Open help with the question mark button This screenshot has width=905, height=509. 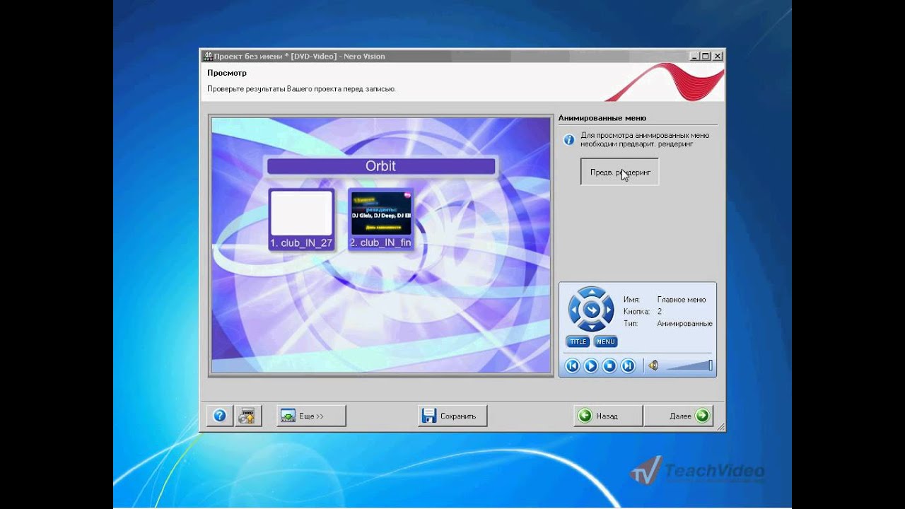(x=220, y=416)
